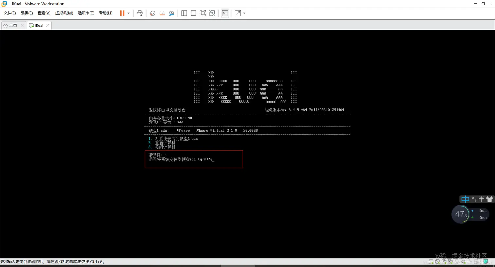Toggle the library sidebar panel
Image resolution: width=495 pixels, height=267 pixels.
click(184, 13)
